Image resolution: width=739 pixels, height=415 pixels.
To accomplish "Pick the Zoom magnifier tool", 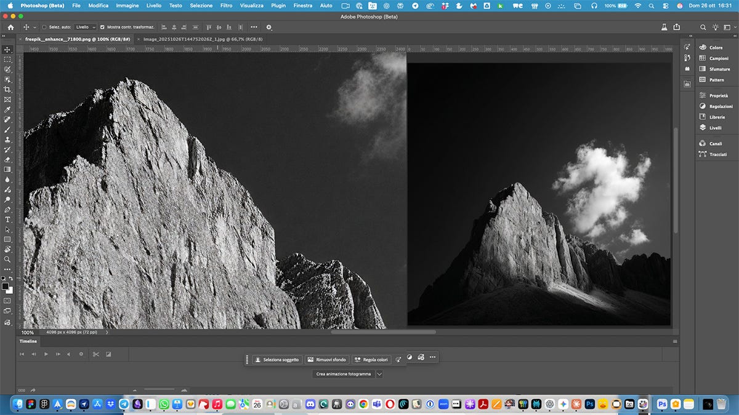I will [7, 259].
